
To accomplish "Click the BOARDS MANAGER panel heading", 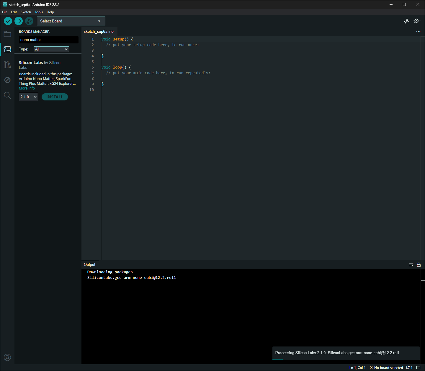I will [34, 32].
